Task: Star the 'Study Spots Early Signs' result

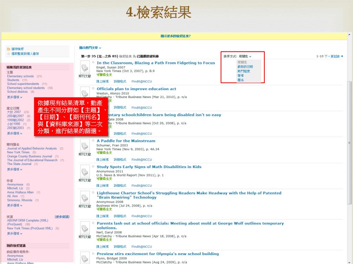Action: [x=93, y=167]
